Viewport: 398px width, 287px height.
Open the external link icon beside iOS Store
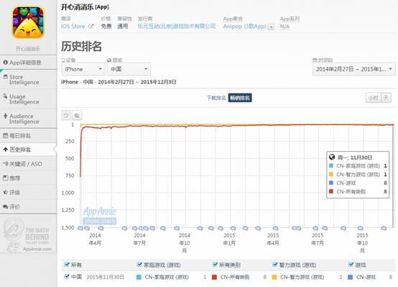pyautogui.click(x=91, y=26)
